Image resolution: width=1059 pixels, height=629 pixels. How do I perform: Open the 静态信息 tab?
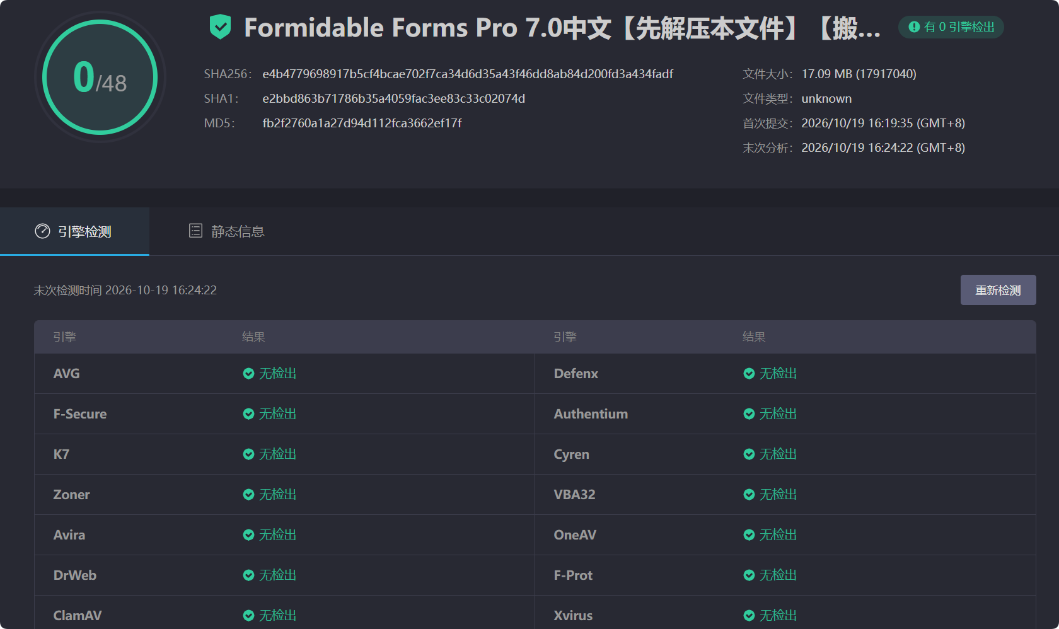click(227, 231)
